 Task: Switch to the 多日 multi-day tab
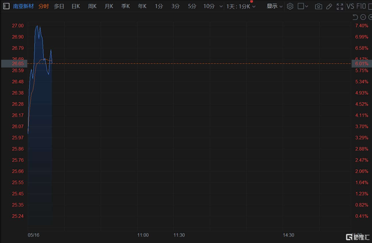point(59,6)
